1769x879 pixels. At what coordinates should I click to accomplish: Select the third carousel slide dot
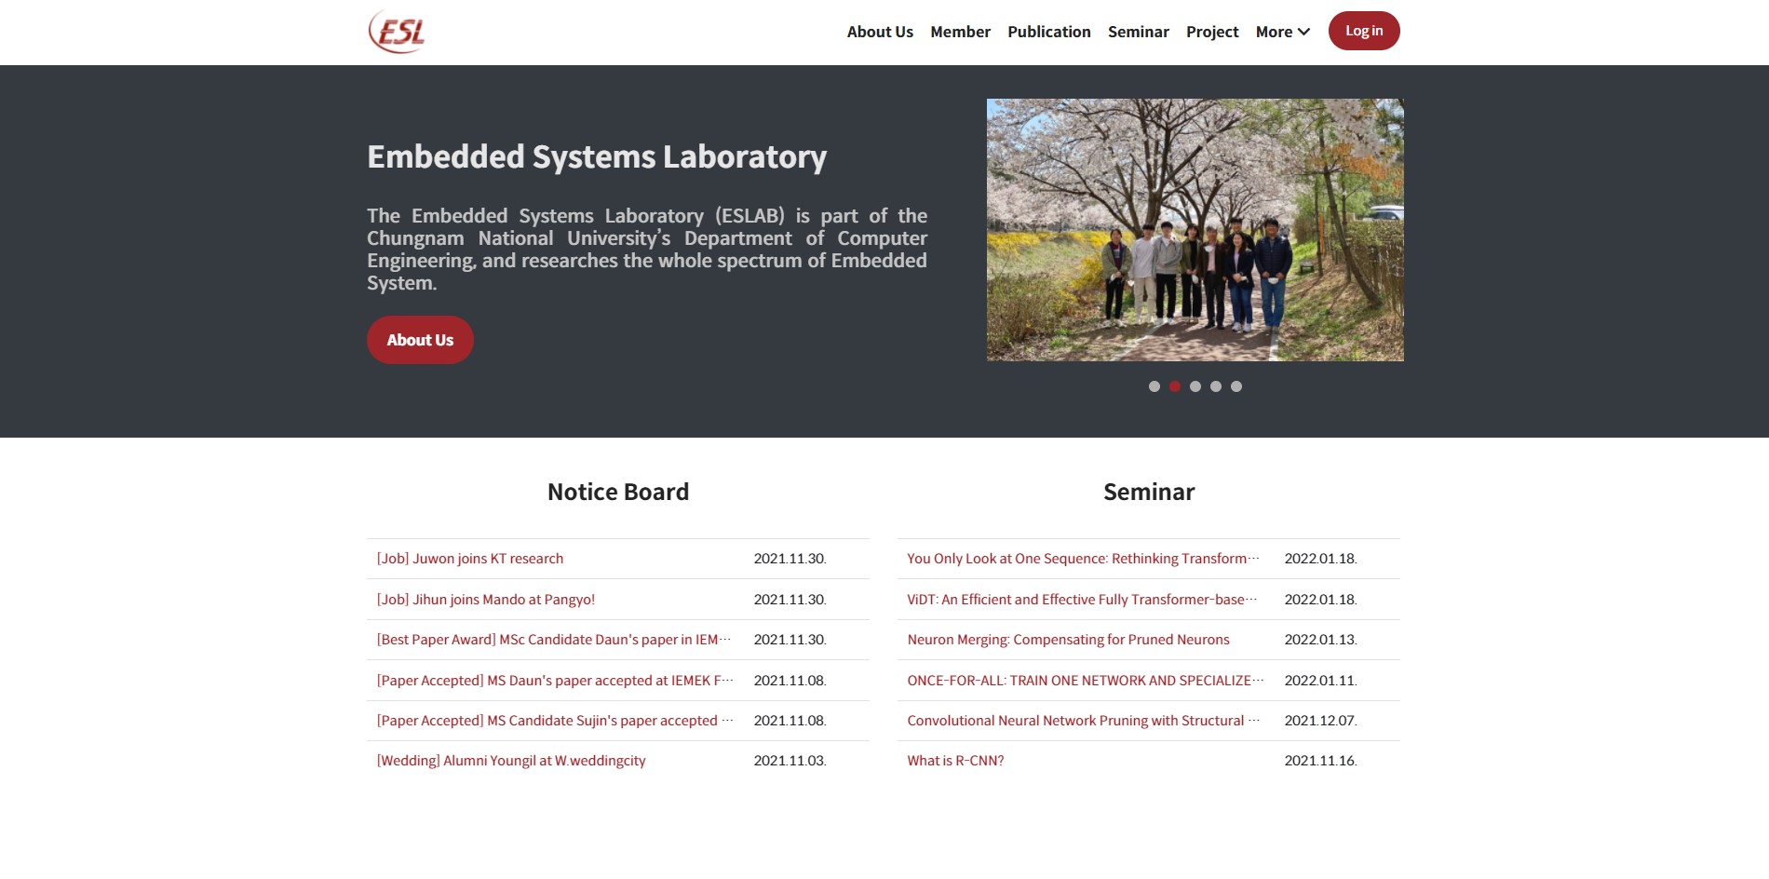(1195, 386)
